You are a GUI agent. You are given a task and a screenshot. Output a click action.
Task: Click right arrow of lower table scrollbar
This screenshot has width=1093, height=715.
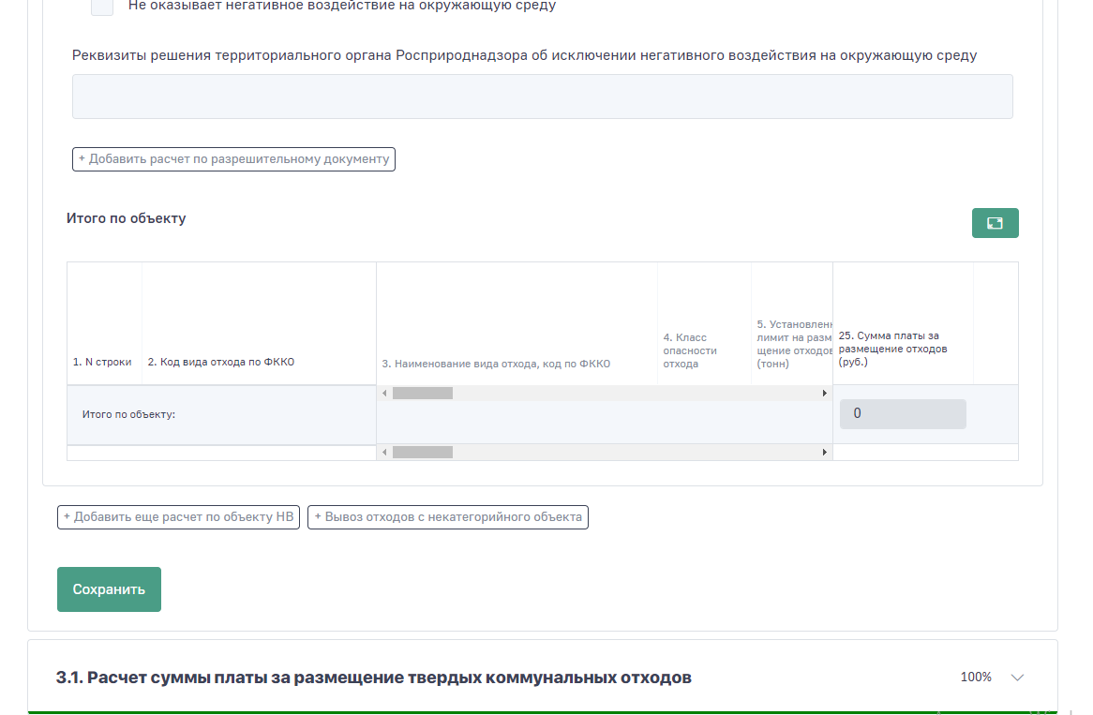(825, 453)
